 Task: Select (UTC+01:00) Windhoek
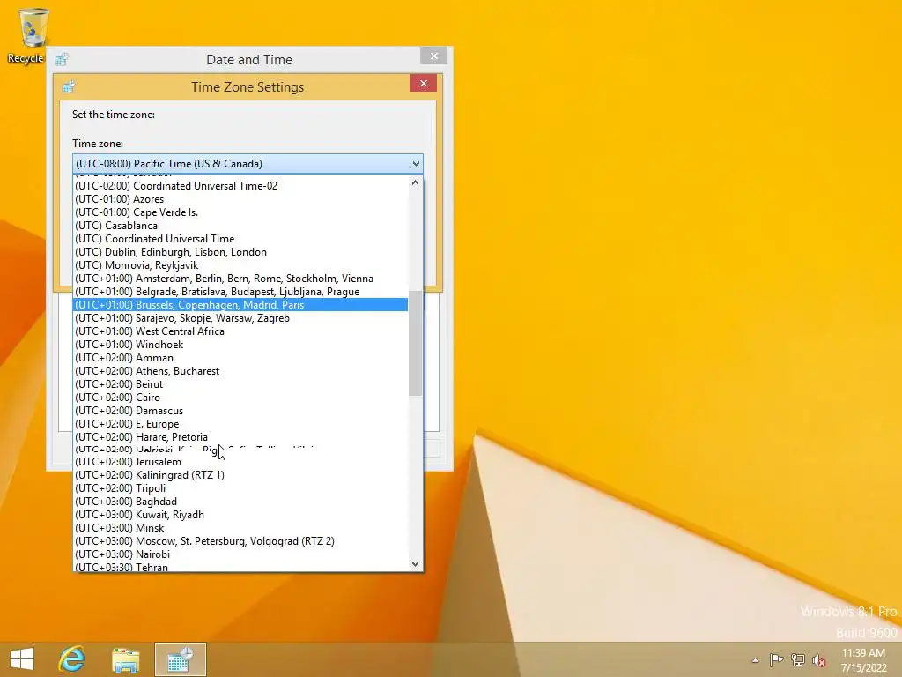click(240, 345)
